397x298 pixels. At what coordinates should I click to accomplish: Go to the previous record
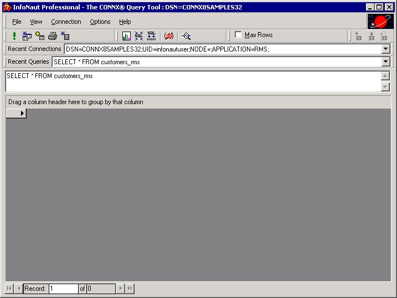tap(18, 289)
